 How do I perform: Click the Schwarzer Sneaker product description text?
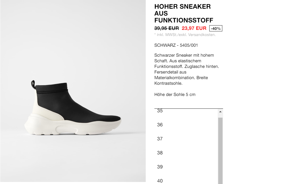point(187,69)
